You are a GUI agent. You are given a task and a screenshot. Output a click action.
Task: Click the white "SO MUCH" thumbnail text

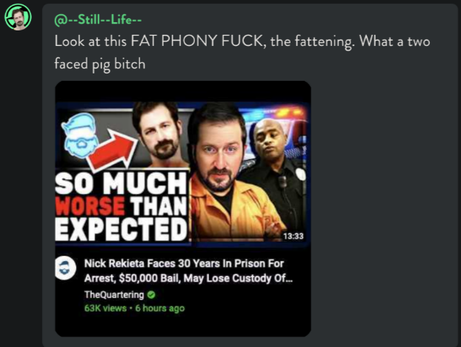pyautogui.click(x=121, y=183)
